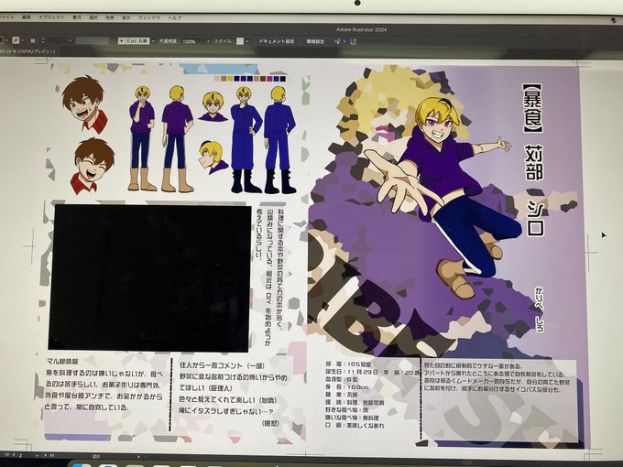Open the 効果 (Effect) menu
The width and height of the screenshot is (623, 467).
point(110,17)
